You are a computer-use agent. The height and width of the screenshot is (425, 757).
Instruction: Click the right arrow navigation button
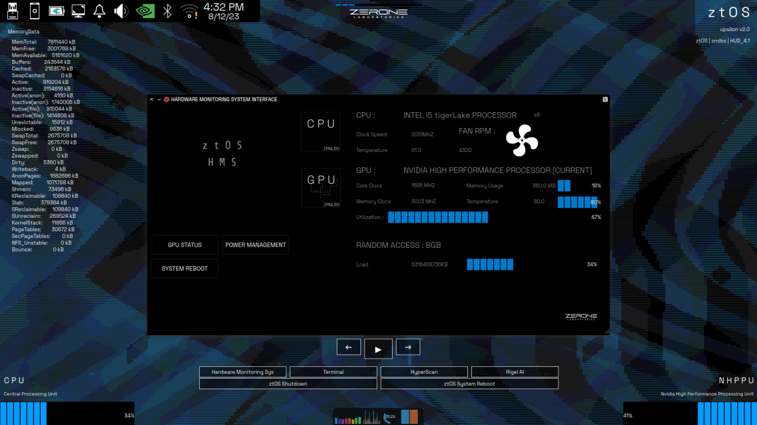pos(408,347)
